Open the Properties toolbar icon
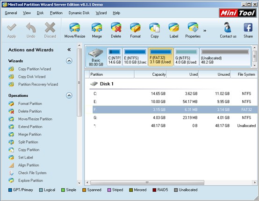Image resolution: width=259 pixels, height=201 pixels. pos(193,28)
